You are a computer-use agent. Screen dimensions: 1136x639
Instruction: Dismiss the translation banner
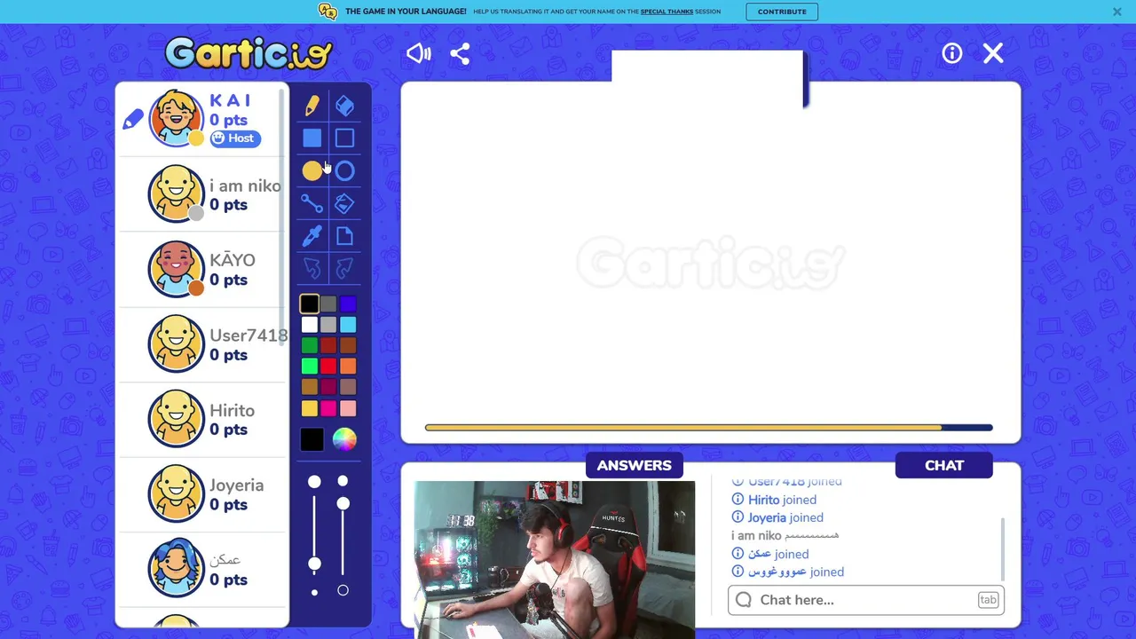tap(1116, 12)
